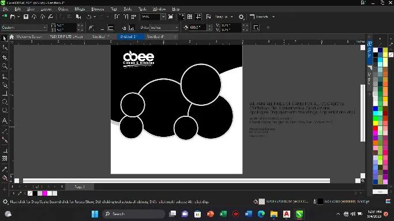Image resolution: width=394 pixels, height=221 pixels.
Task: Switch to the Untitled-4 document tab
Action: coord(156,37)
